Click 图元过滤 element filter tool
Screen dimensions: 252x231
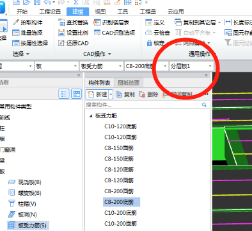(x=239, y=43)
